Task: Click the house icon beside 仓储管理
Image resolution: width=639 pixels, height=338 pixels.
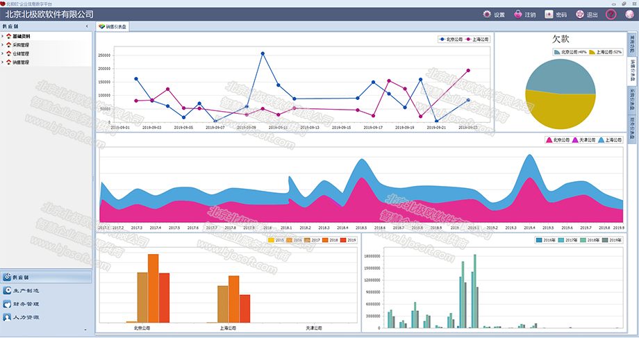Action: (9, 53)
